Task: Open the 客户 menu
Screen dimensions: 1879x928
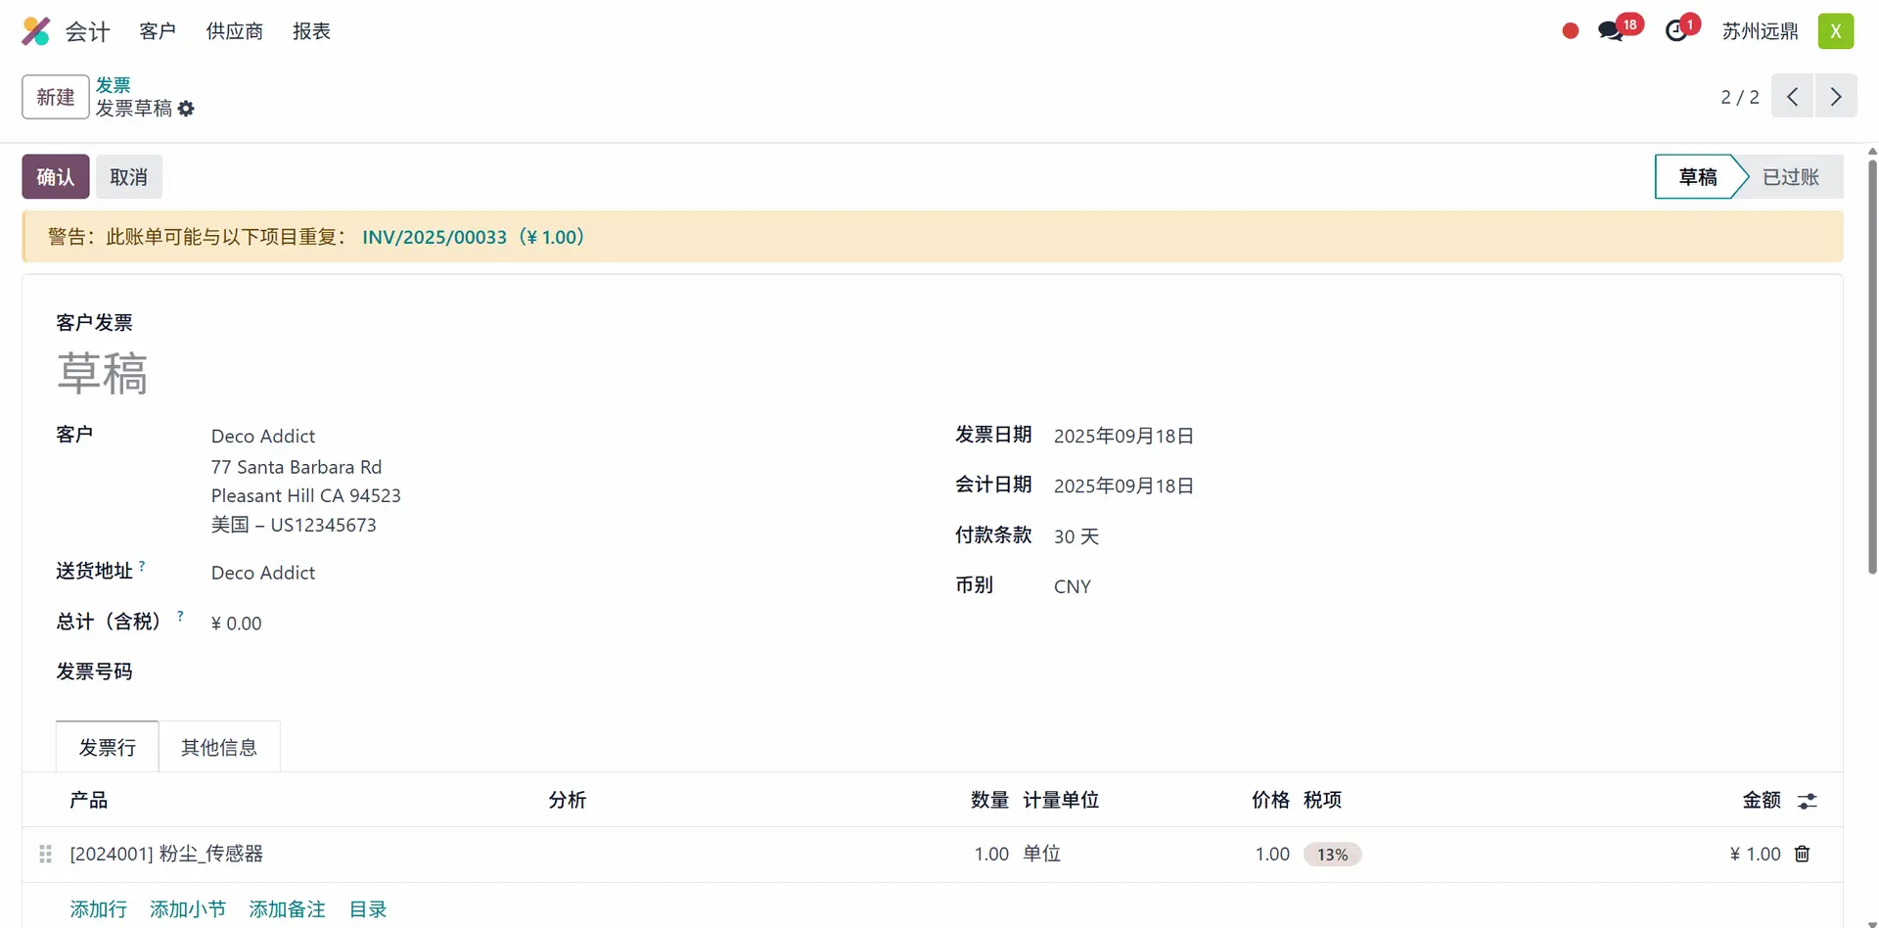Action: [x=157, y=31]
